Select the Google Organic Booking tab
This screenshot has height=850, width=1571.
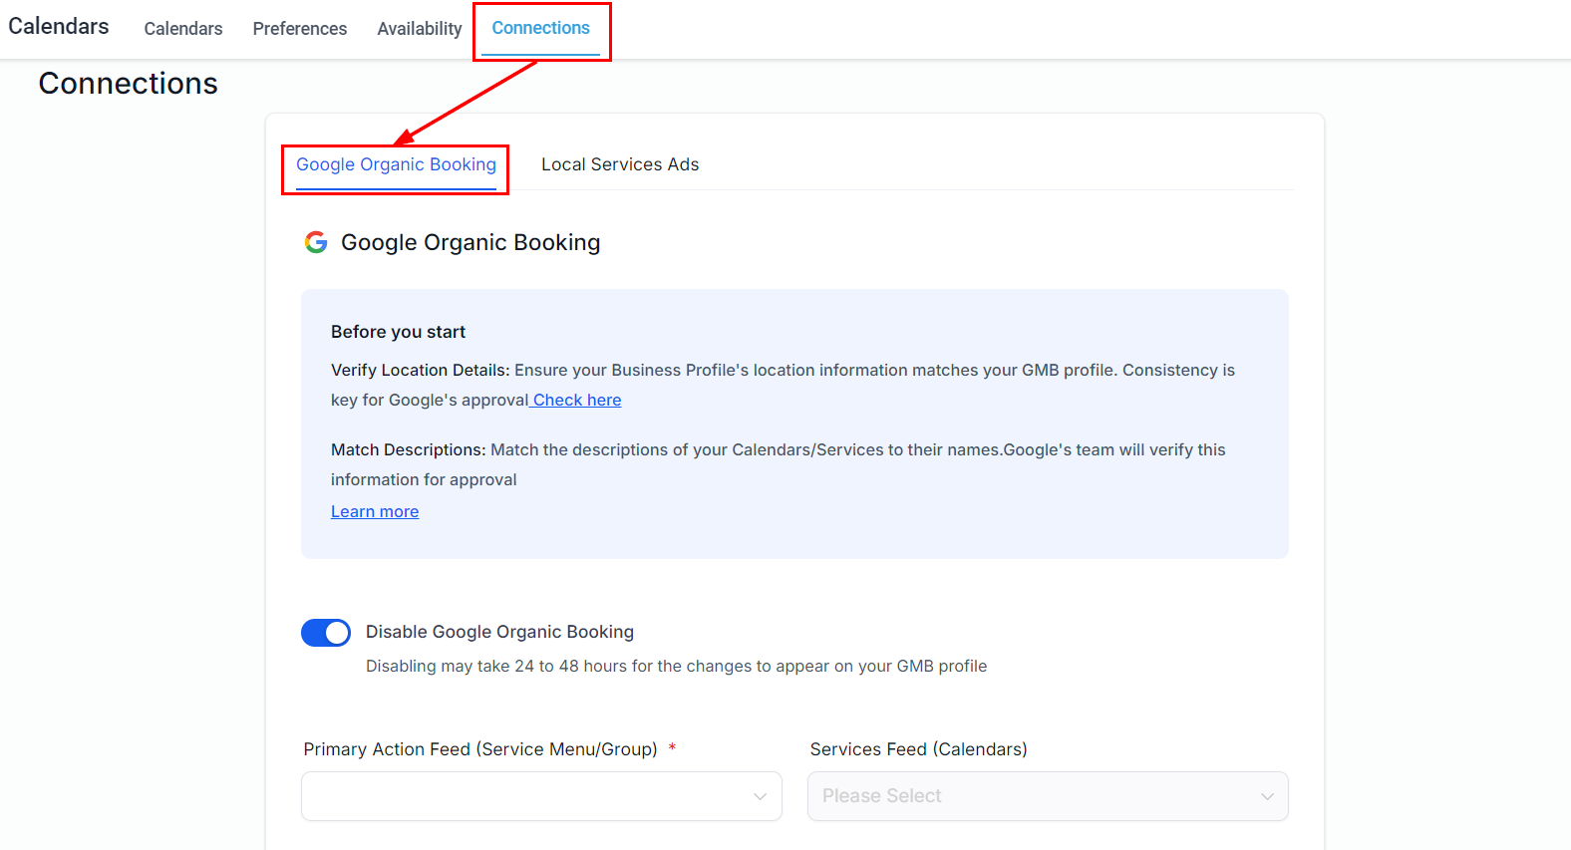tap(396, 164)
